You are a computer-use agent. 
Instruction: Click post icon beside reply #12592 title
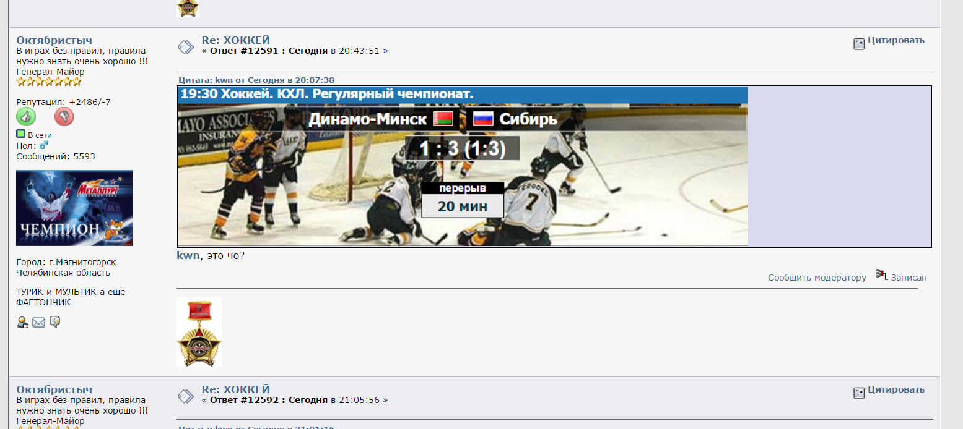[x=186, y=396]
